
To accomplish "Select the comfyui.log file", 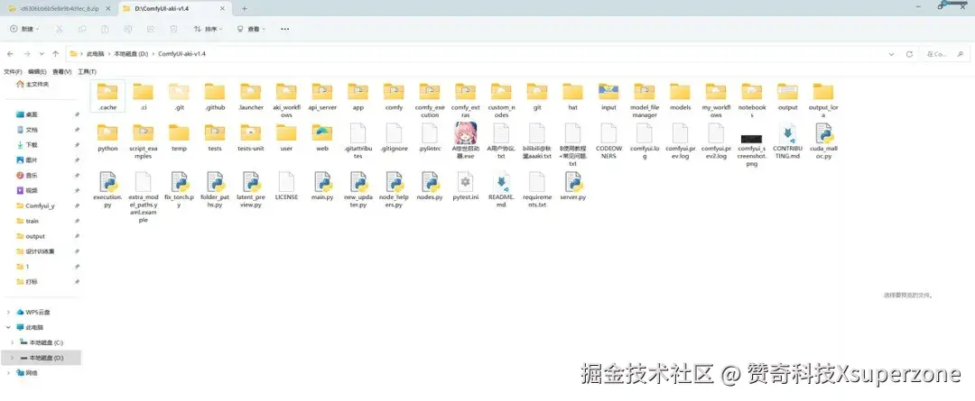I will click(645, 141).
